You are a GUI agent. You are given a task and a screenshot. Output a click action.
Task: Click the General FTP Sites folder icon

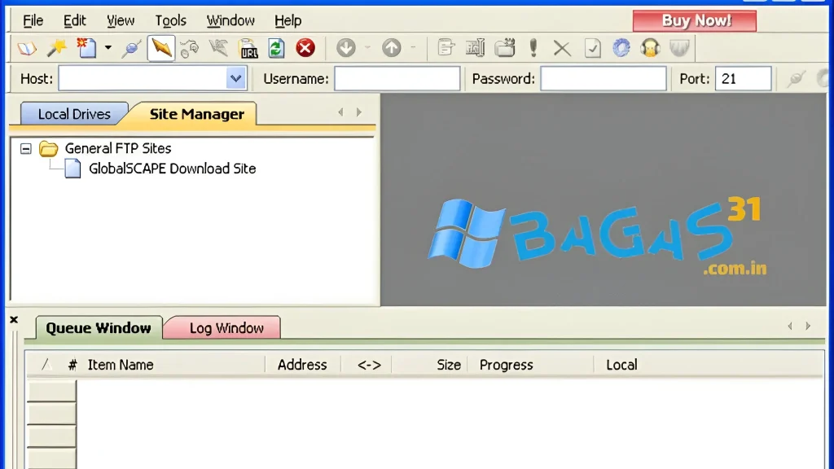[48, 148]
